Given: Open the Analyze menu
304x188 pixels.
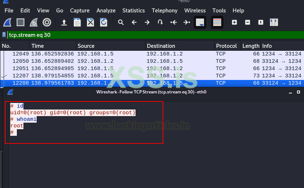Looking at the screenshot, I should coord(106,11).
